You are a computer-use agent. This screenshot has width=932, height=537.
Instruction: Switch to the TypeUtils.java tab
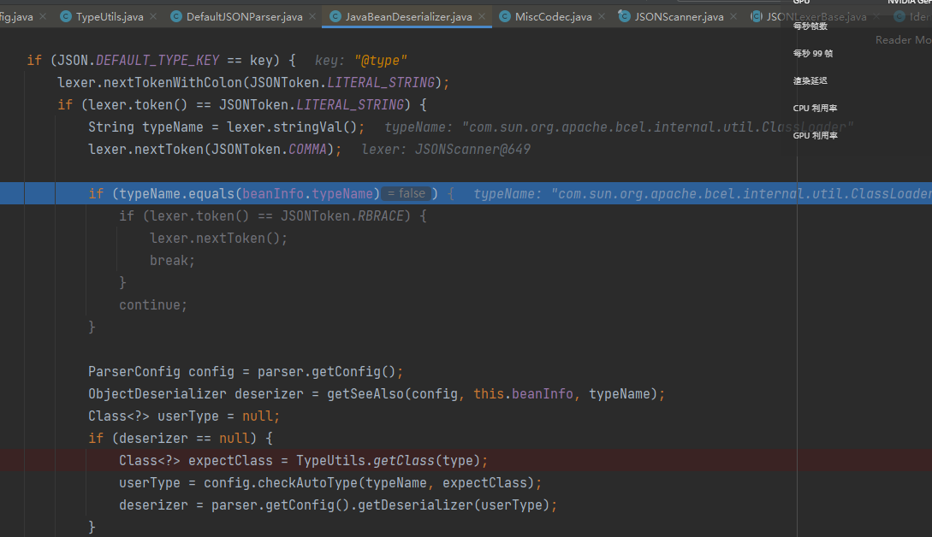pyautogui.click(x=110, y=16)
